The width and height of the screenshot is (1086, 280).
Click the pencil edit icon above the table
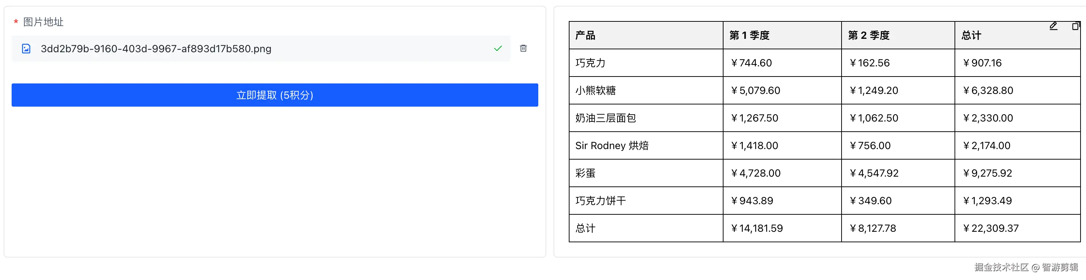(1053, 26)
